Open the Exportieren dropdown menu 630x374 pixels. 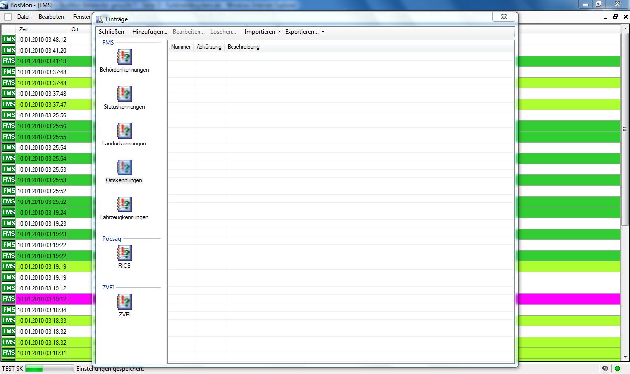pyautogui.click(x=304, y=32)
